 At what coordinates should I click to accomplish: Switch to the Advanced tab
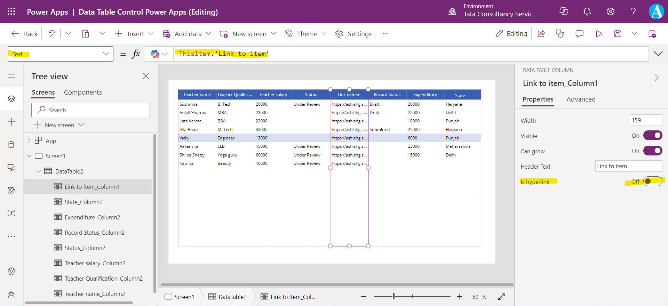tap(581, 99)
